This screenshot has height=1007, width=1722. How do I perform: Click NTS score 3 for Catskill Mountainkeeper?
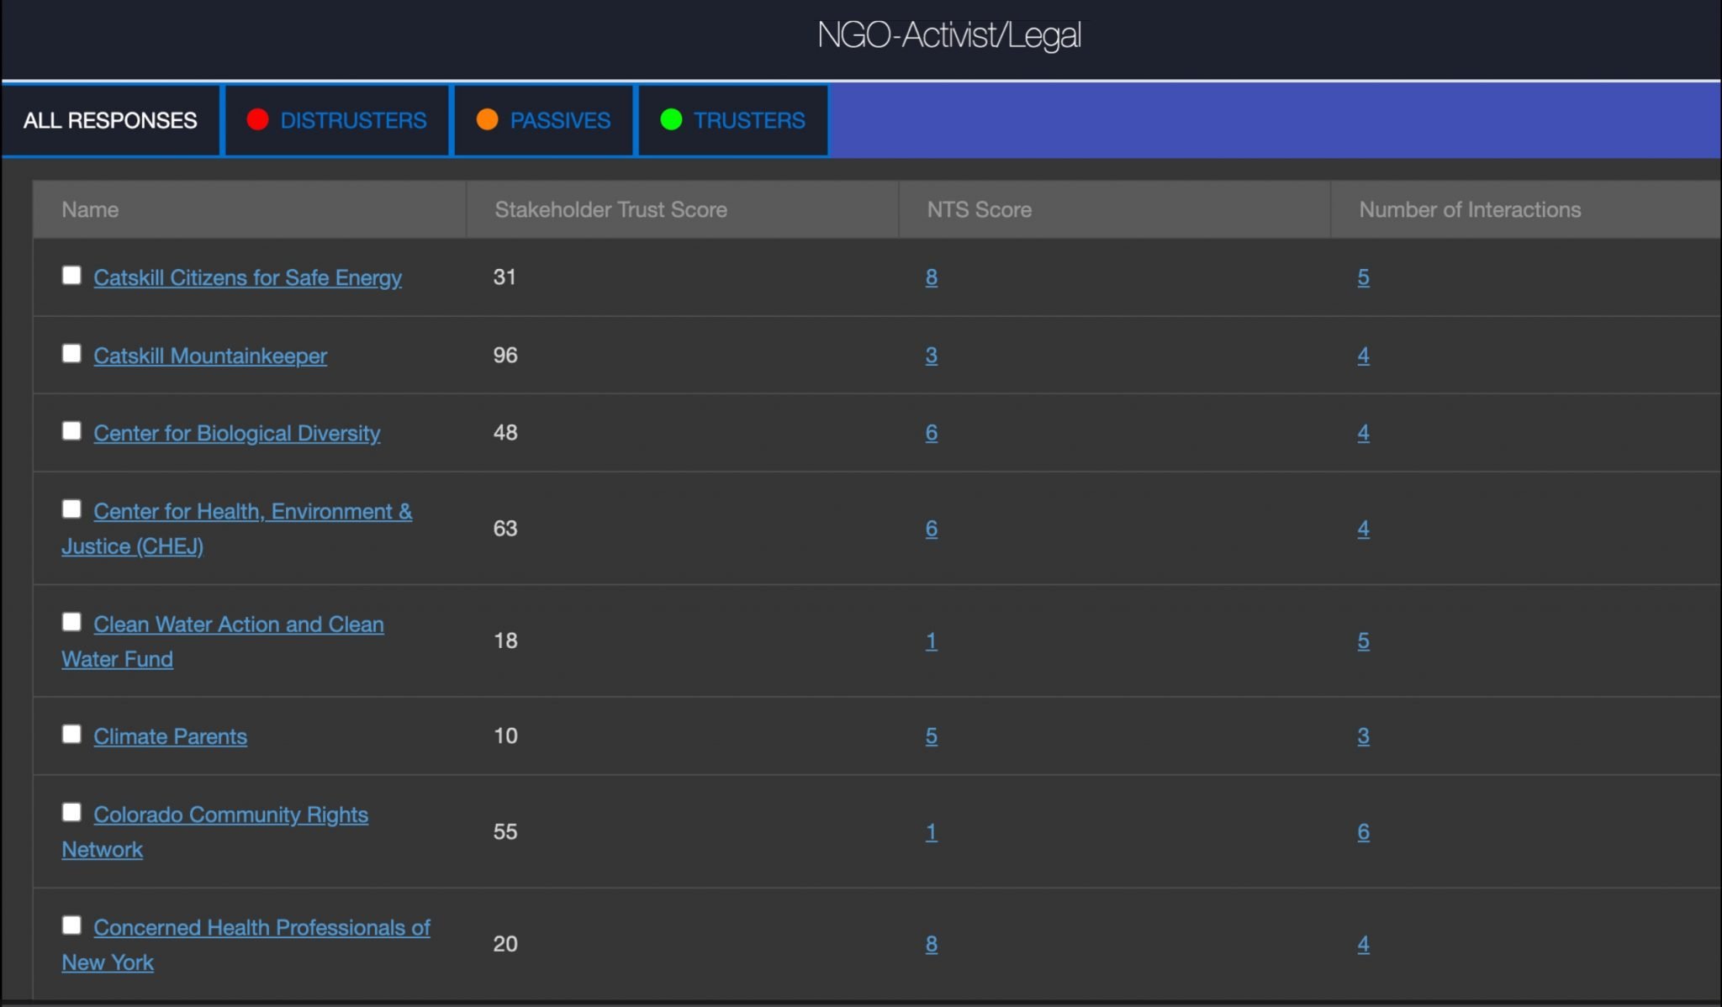click(x=932, y=356)
